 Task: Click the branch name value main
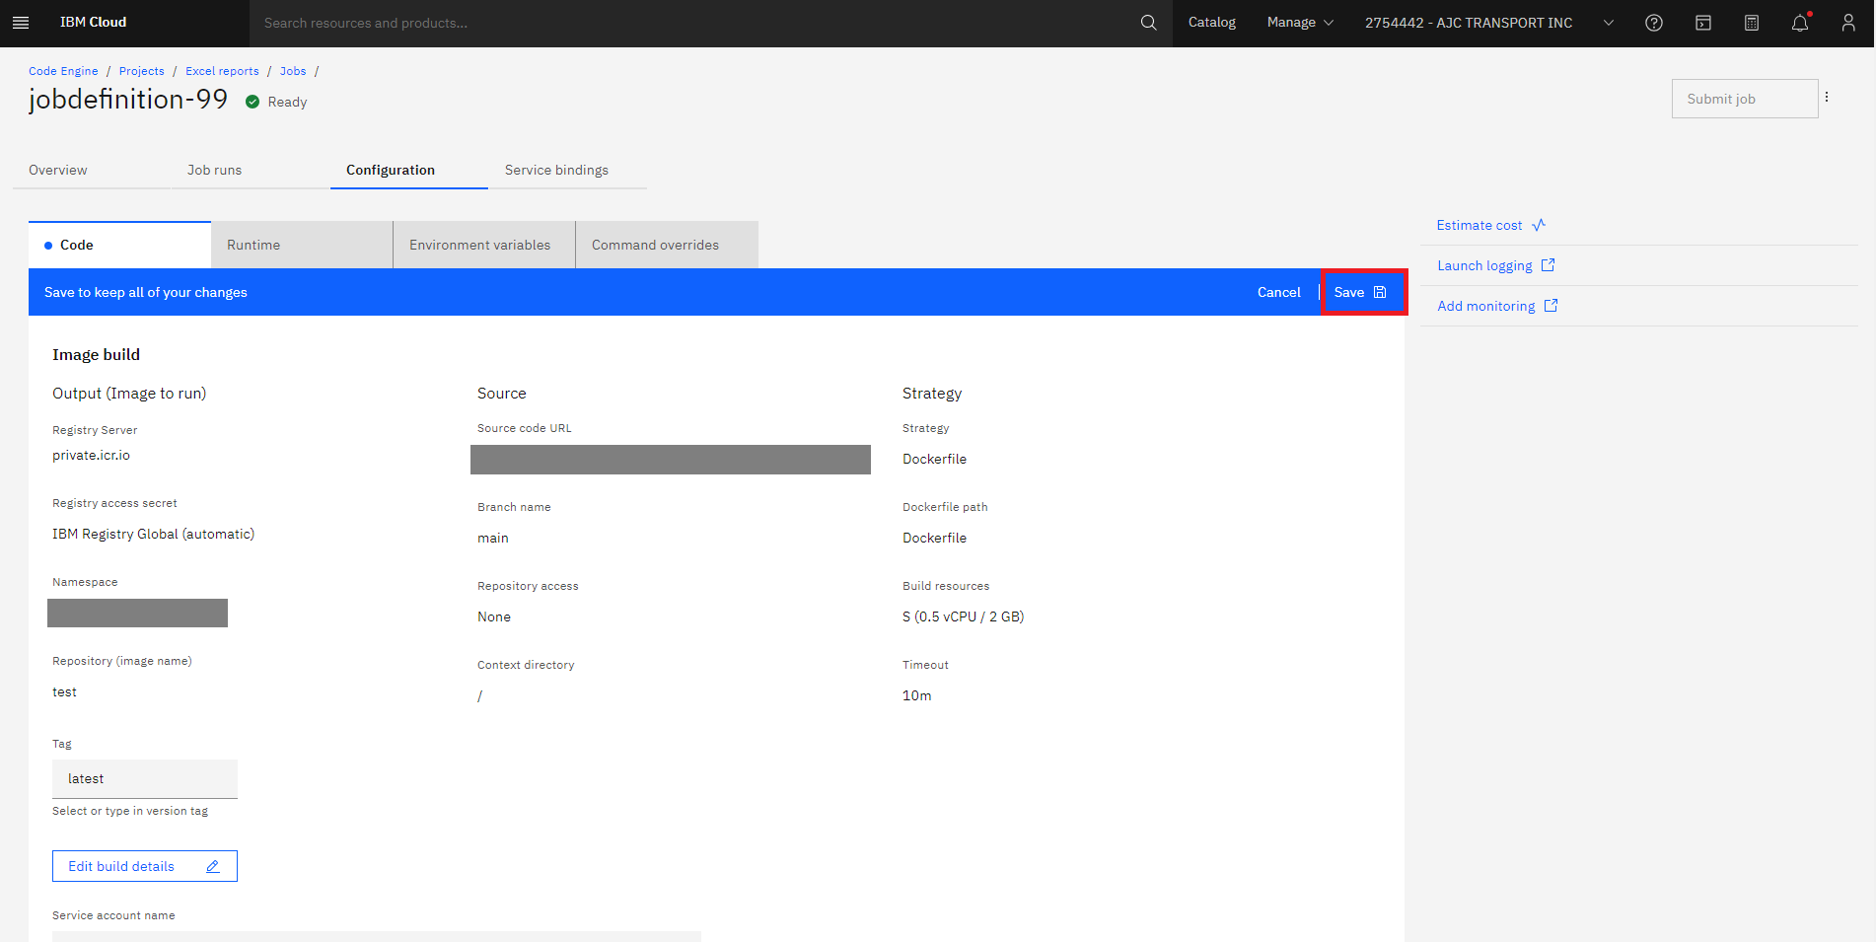click(x=493, y=538)
